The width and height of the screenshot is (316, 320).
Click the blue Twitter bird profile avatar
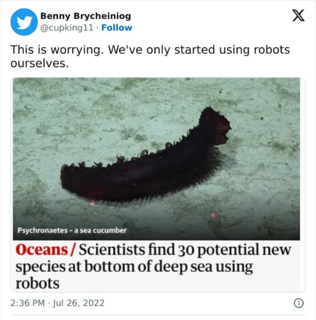pyautogui.click(x=24, y=22)
